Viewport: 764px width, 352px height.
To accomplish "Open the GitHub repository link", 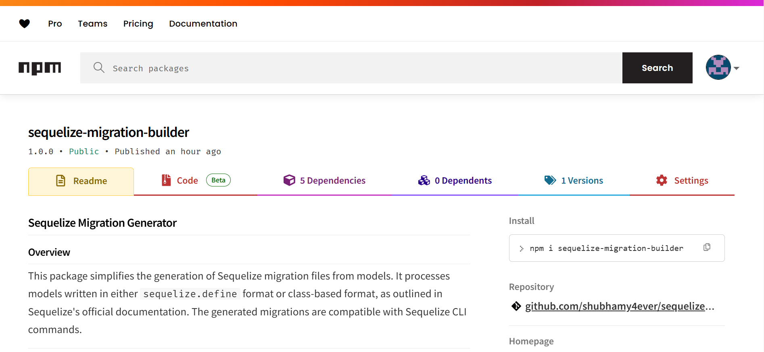I will [619, 306].
